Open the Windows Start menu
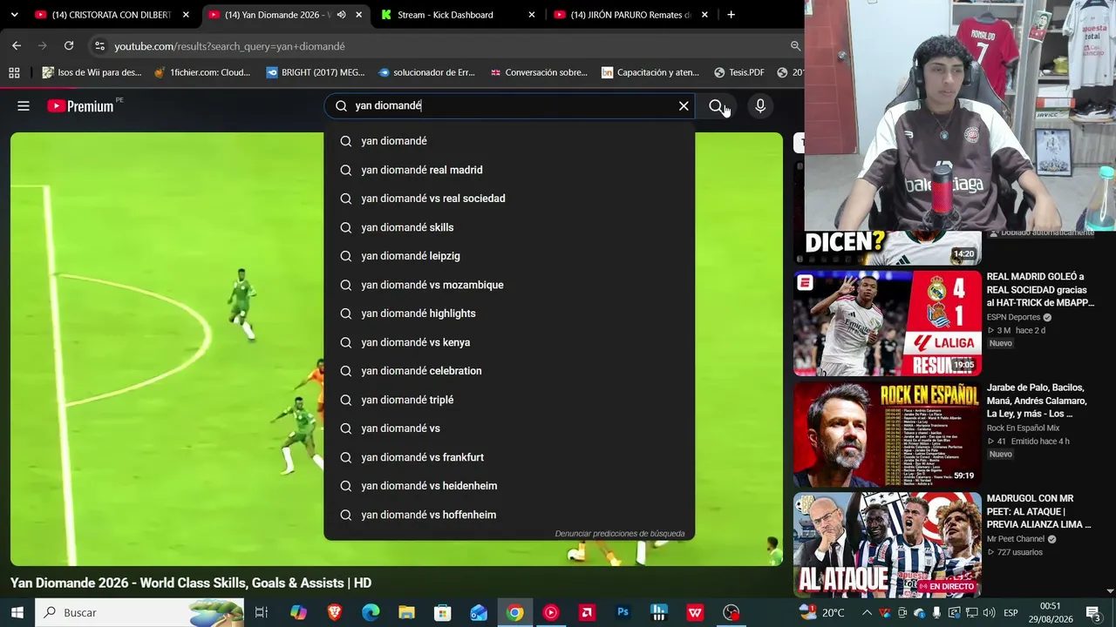 click(x=17, y=612)
